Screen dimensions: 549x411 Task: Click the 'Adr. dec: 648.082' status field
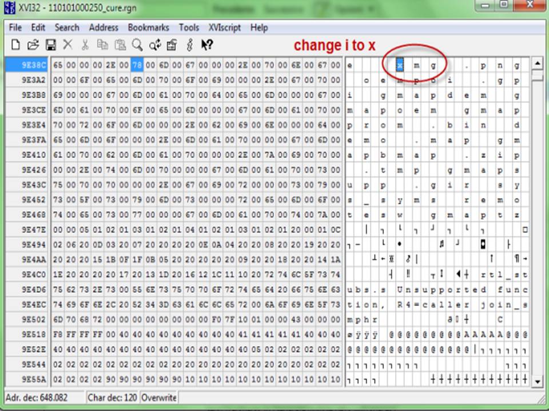tap(44, 398)
